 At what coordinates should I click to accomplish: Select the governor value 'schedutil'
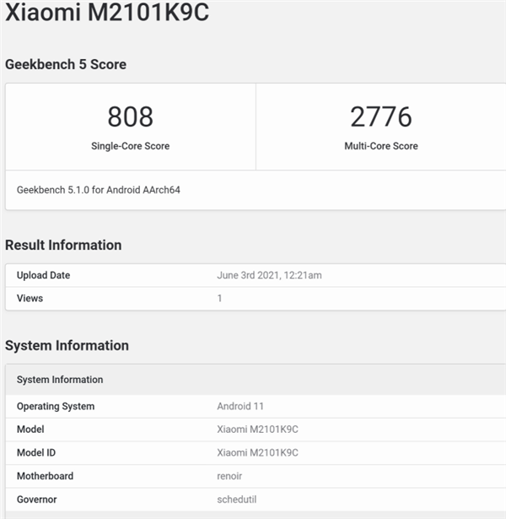coord(237,500)
